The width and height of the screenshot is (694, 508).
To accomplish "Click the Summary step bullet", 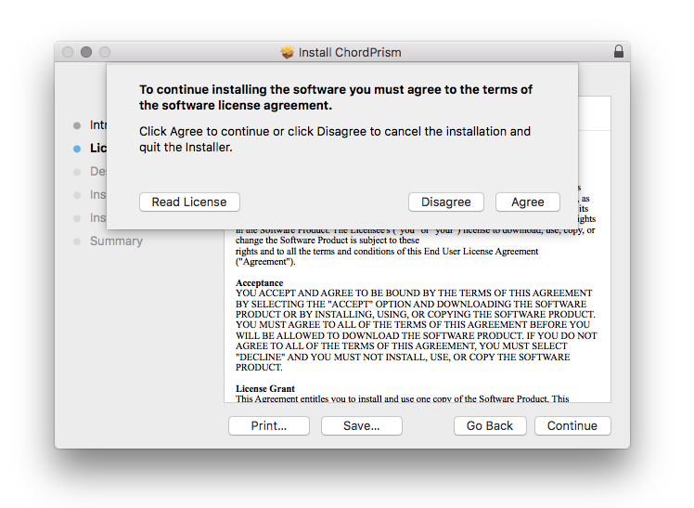I will [77, 241].
